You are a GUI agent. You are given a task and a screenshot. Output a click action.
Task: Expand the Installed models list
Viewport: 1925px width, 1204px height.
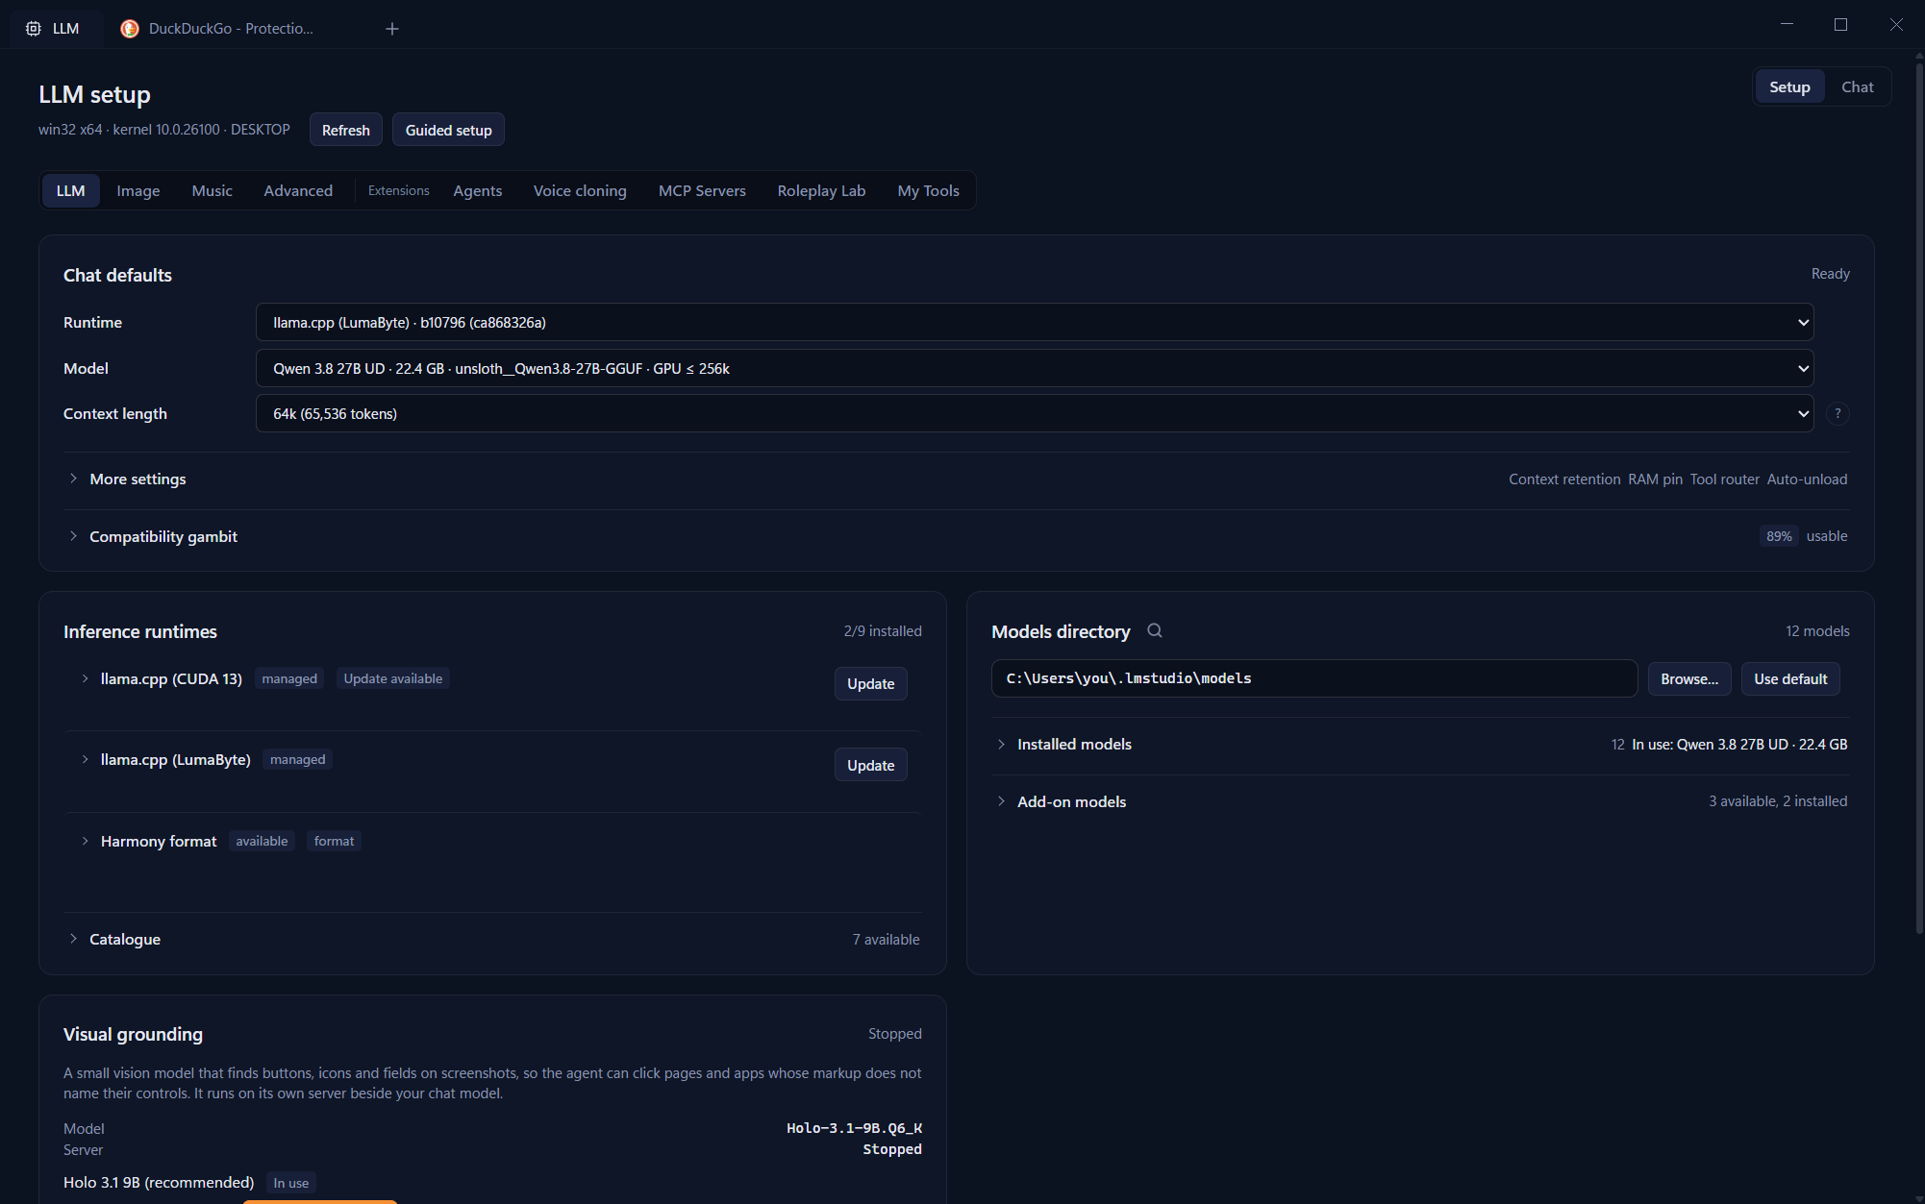tap(1420, 745)
